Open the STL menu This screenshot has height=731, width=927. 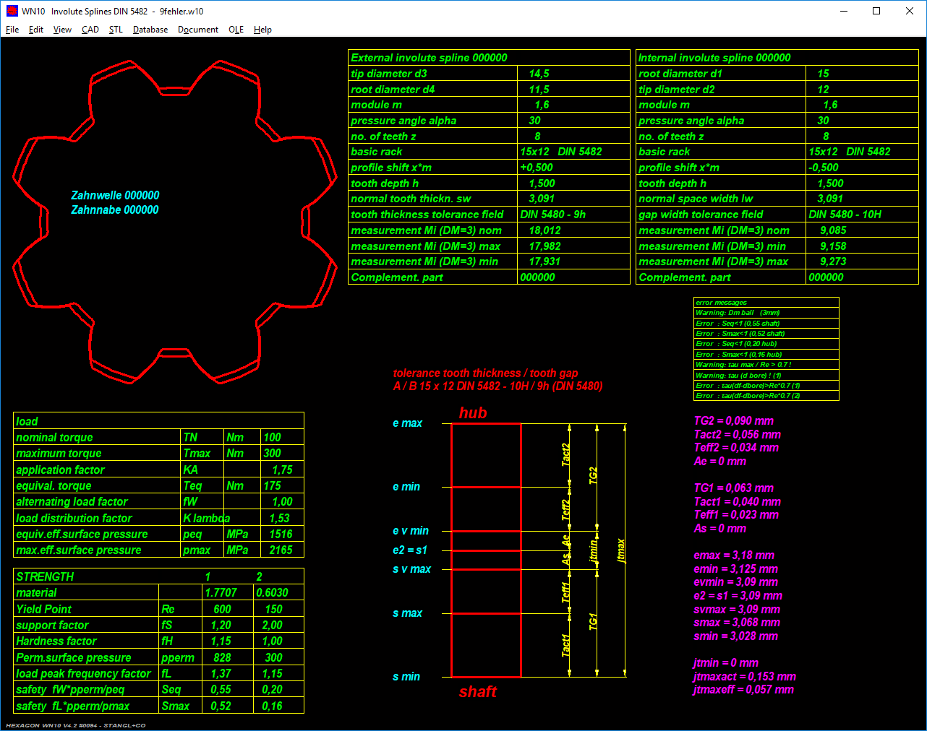(116, 30)
